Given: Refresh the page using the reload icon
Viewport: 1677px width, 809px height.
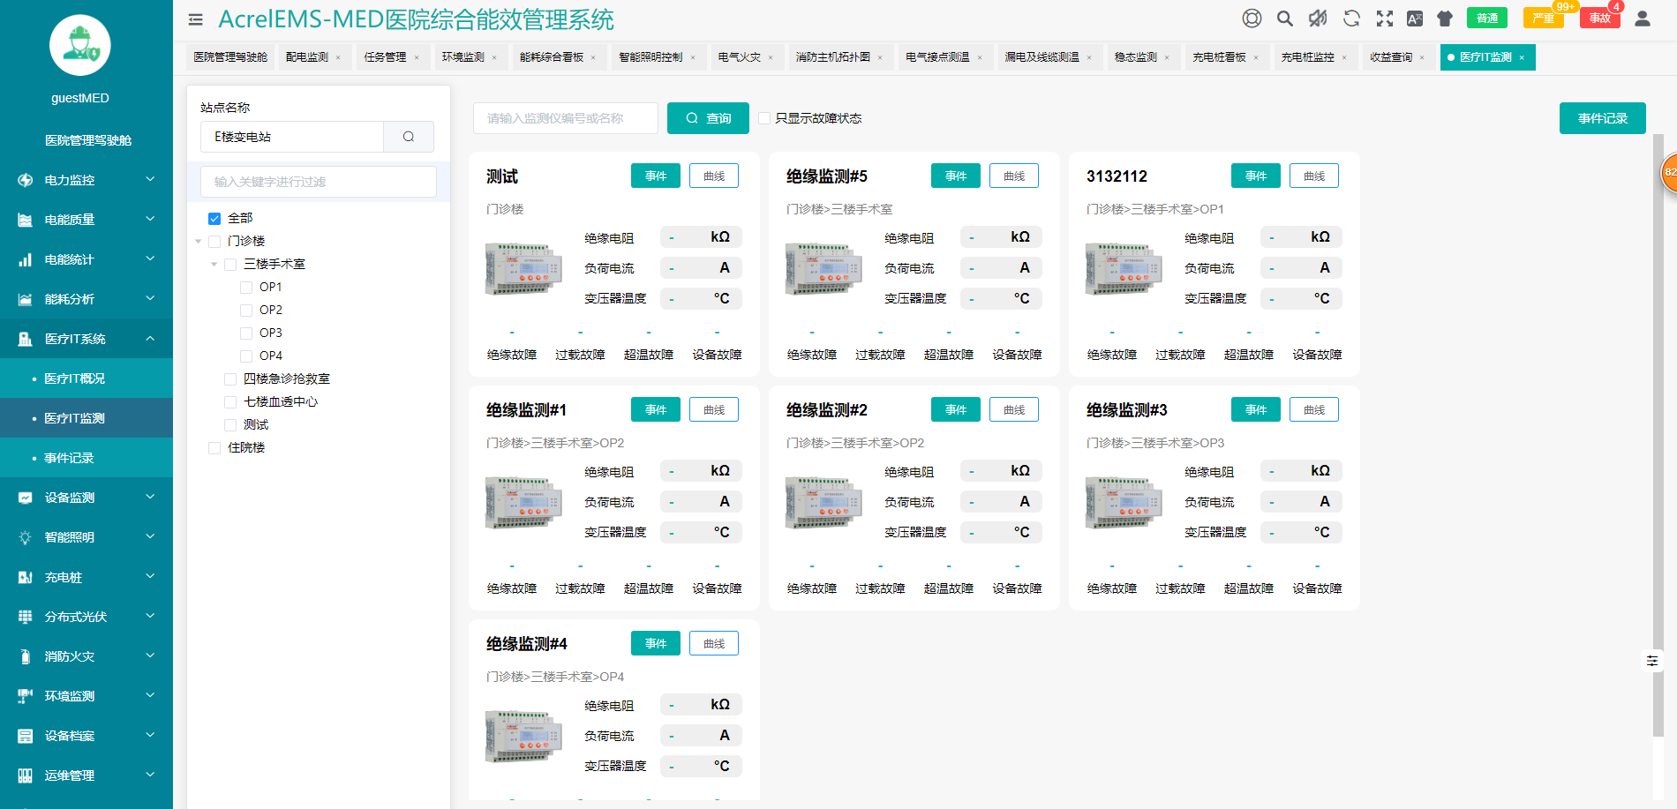Looking at the screenshot, I should pyautogui.click(x=1351, y=18).
